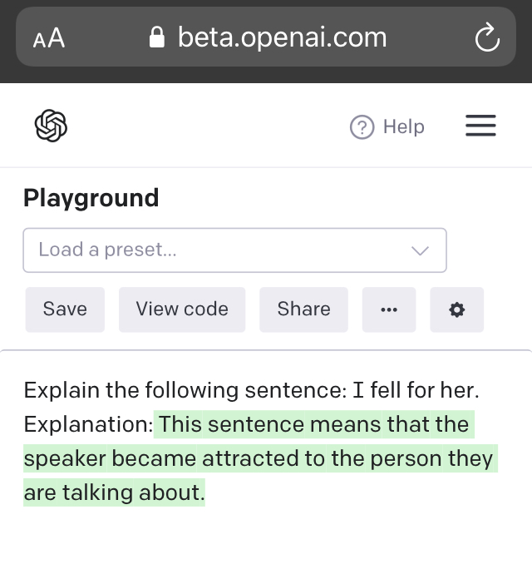Open the Help link text

tap(404, 127)
